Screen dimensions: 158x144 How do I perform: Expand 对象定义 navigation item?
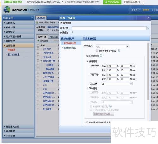18,32
